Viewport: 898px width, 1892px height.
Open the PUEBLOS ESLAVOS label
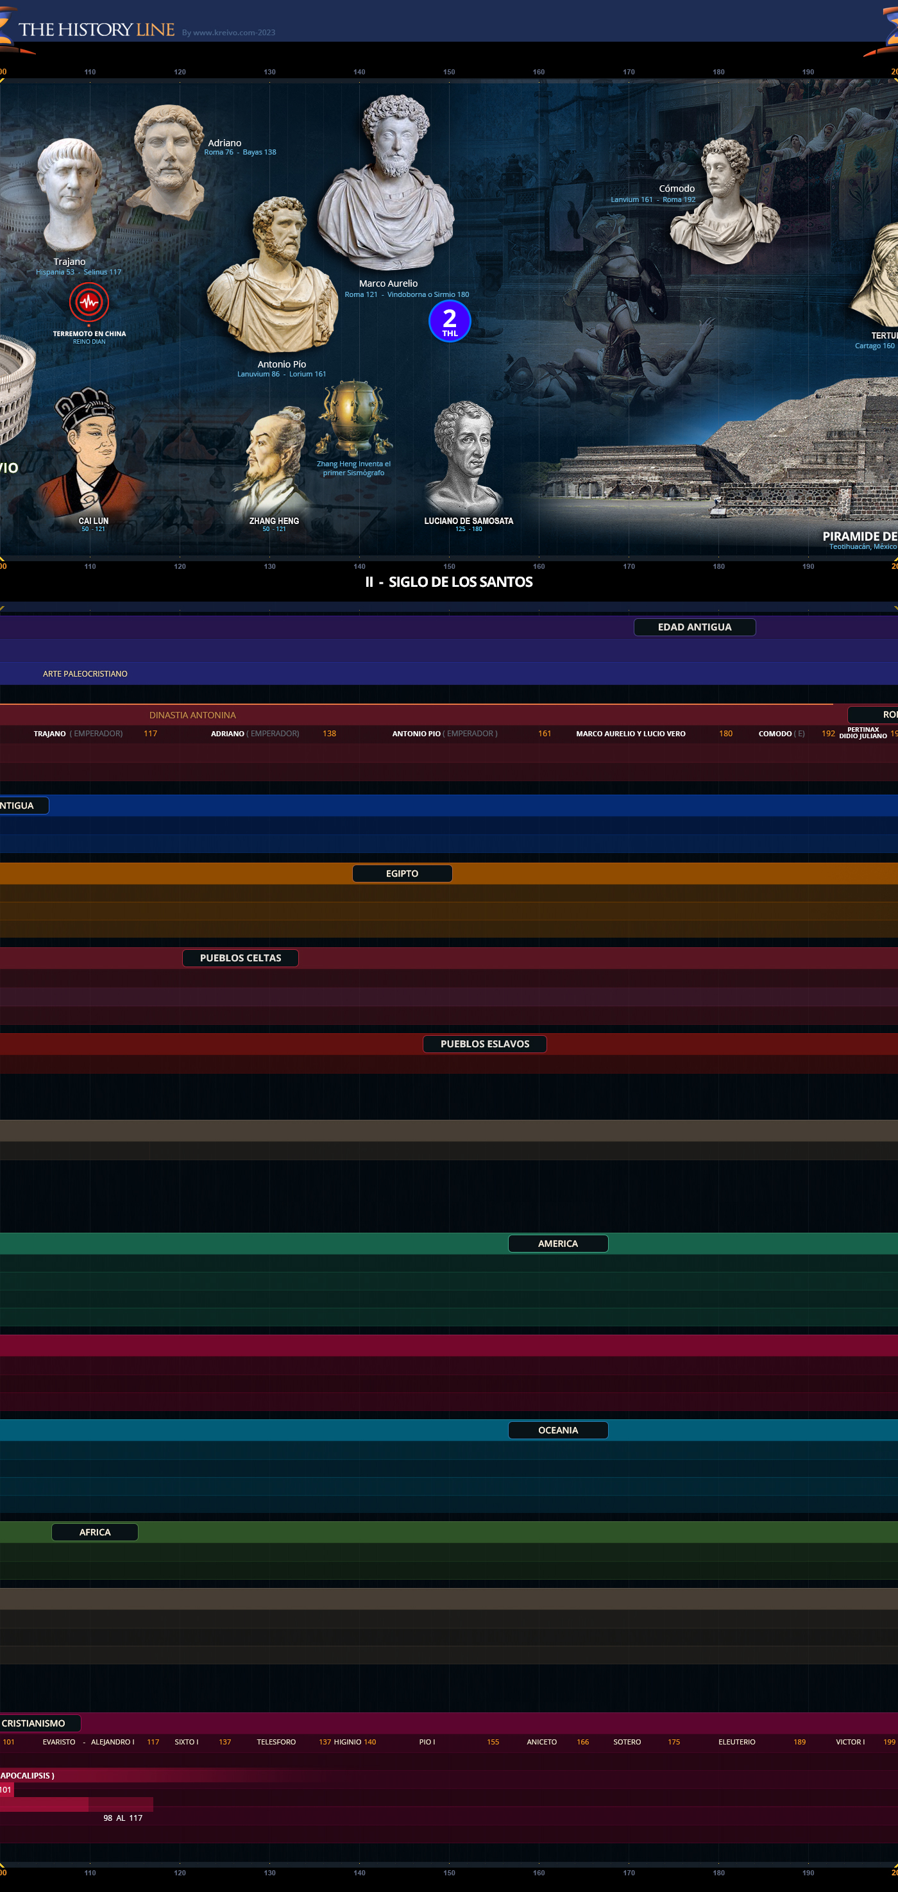click(x=485, y=1043)
